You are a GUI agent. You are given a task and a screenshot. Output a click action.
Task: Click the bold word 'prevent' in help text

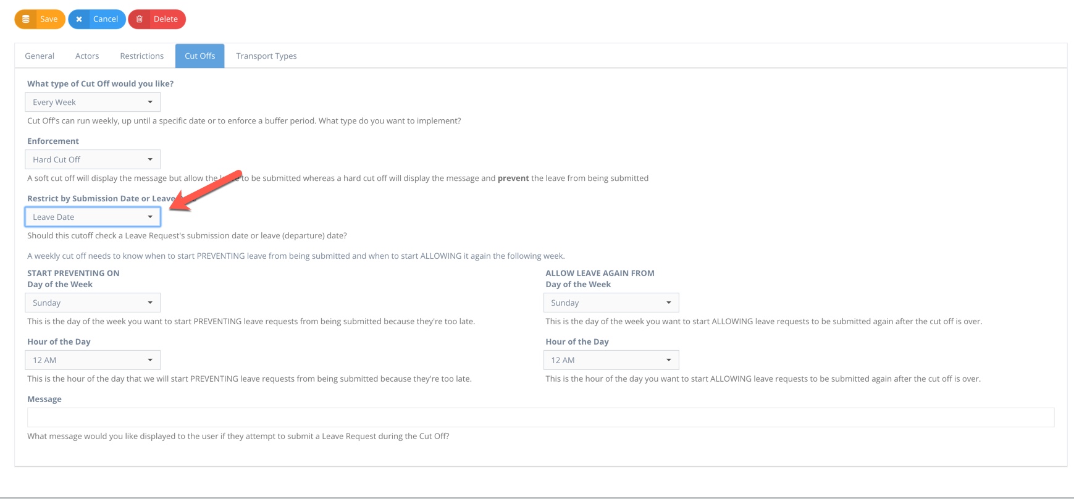(x=513, y=178)
